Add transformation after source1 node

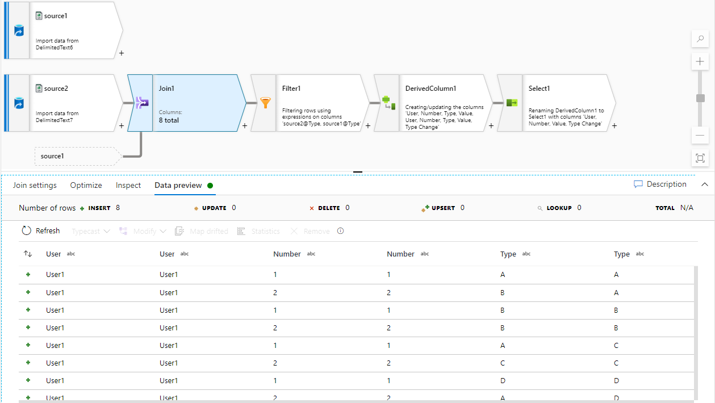pyautogui.click(x=122, y=53)
